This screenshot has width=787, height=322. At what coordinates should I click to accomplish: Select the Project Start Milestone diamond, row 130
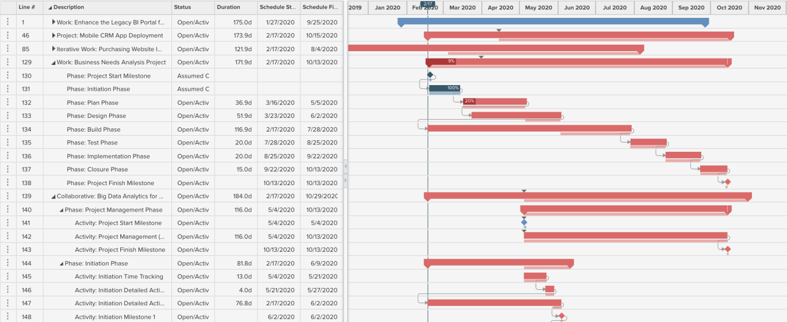click(430, 75)
